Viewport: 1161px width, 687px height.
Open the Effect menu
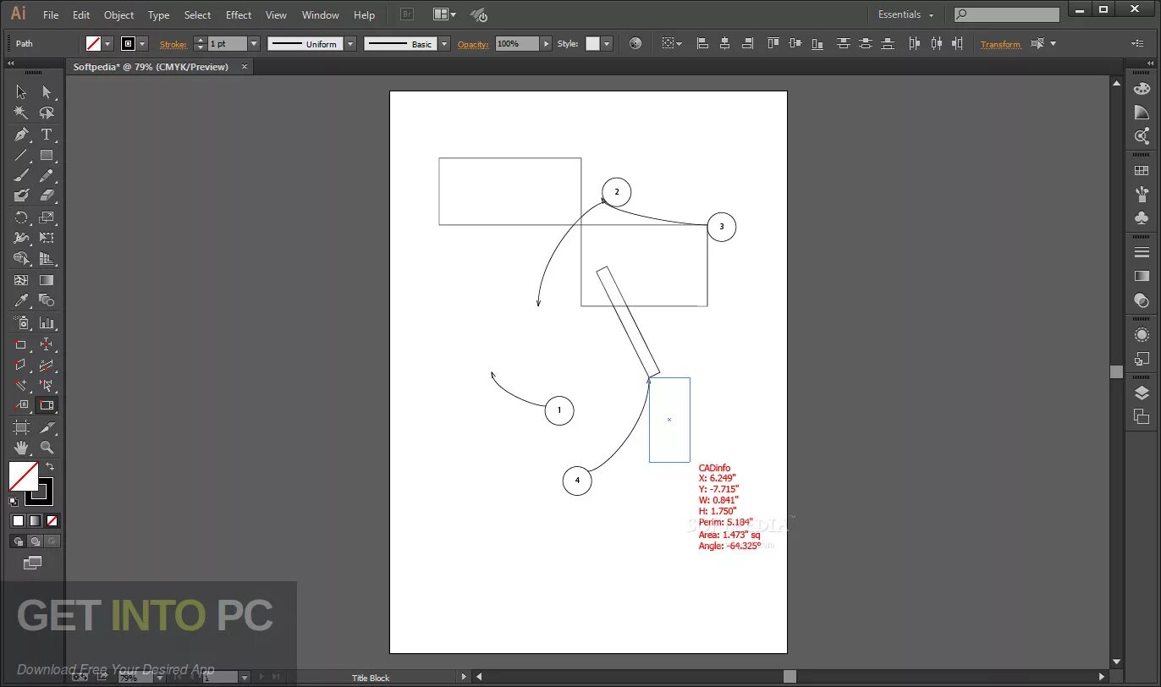tap(239, 14)
